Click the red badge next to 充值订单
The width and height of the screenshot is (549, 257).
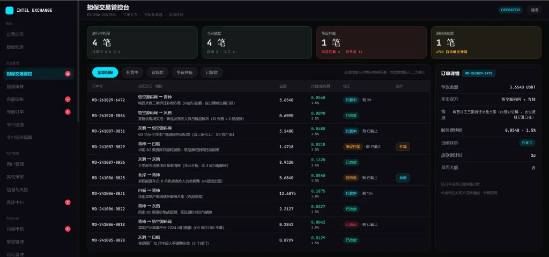pos(68,112)
